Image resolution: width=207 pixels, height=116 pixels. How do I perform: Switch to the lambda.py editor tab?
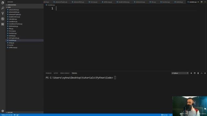coord(179,2)
